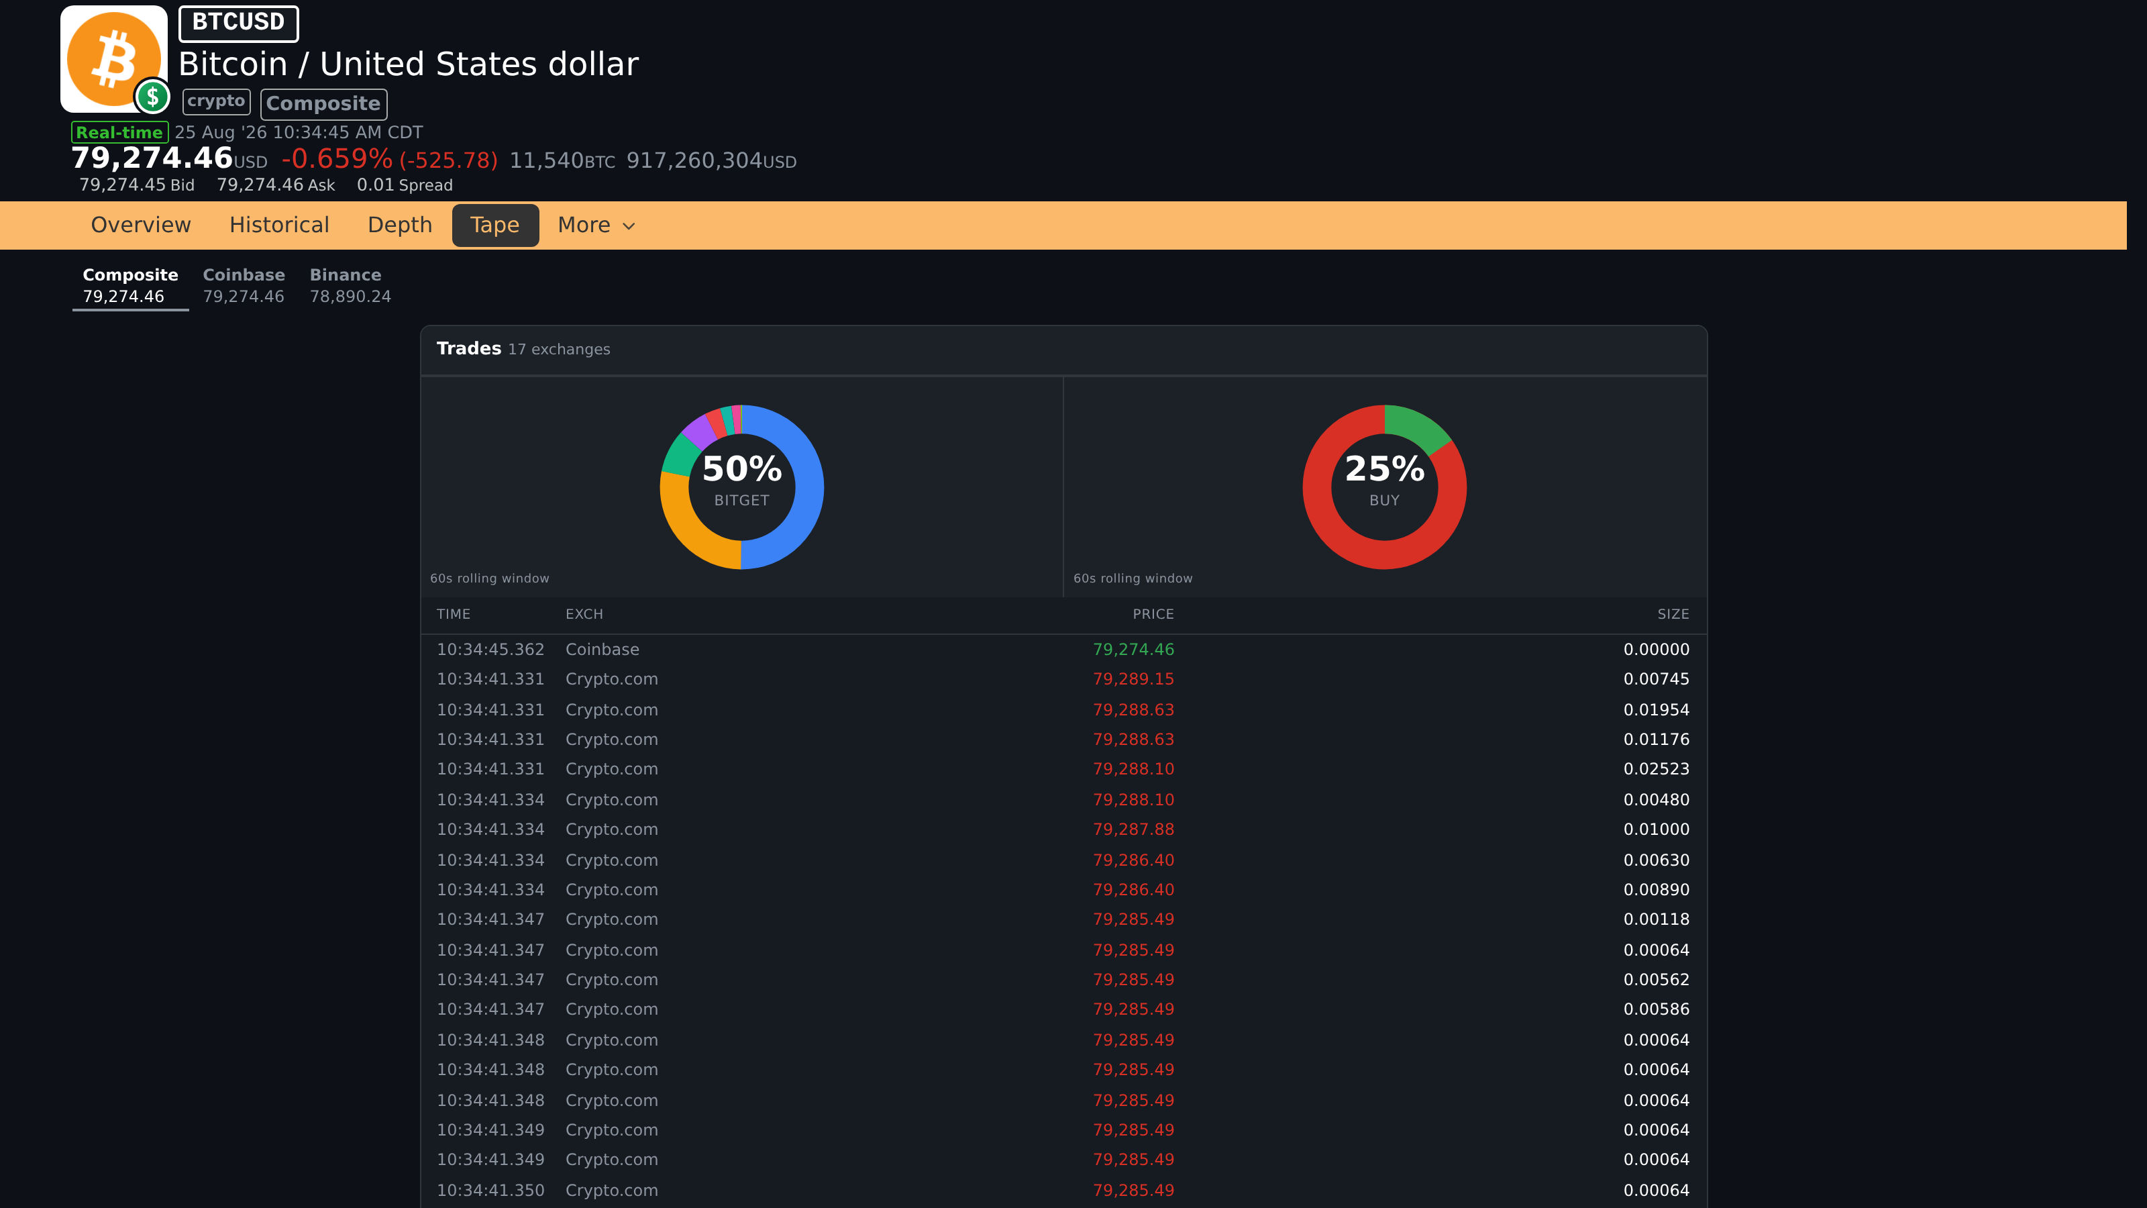Open the Overview tab
Screen dimensions: 2147x1208
141,225
